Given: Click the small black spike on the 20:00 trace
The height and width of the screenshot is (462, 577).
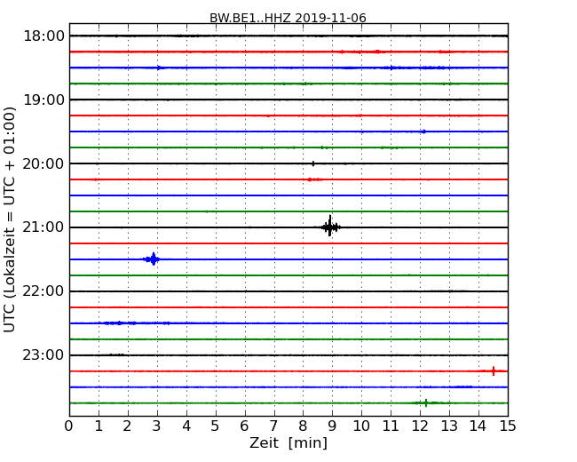Looking at the screenshot, I should (313, 163).
